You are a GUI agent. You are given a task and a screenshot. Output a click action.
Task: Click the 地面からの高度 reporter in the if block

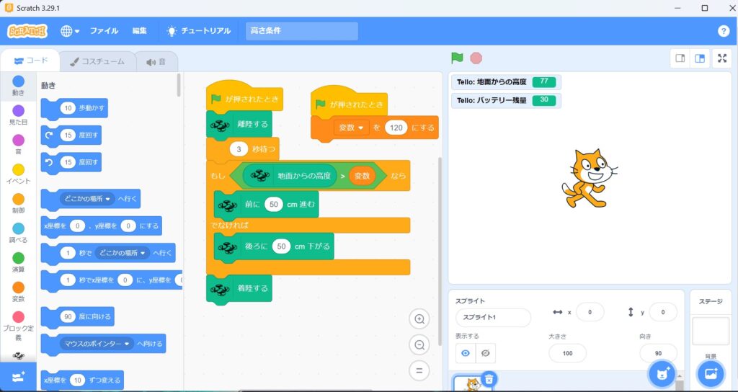(x=290, y=176)
